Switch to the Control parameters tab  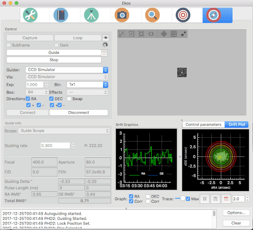click(203, 125)
